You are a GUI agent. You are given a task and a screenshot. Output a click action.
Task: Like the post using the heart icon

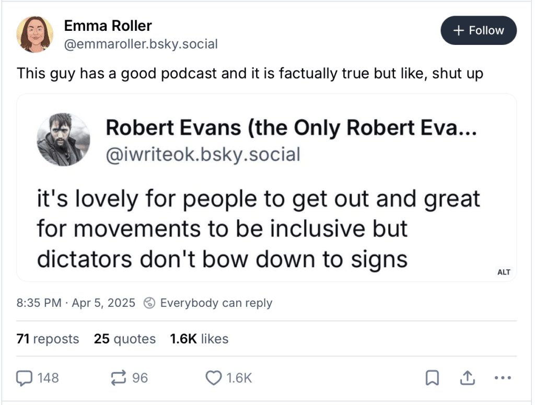(214, 377)
